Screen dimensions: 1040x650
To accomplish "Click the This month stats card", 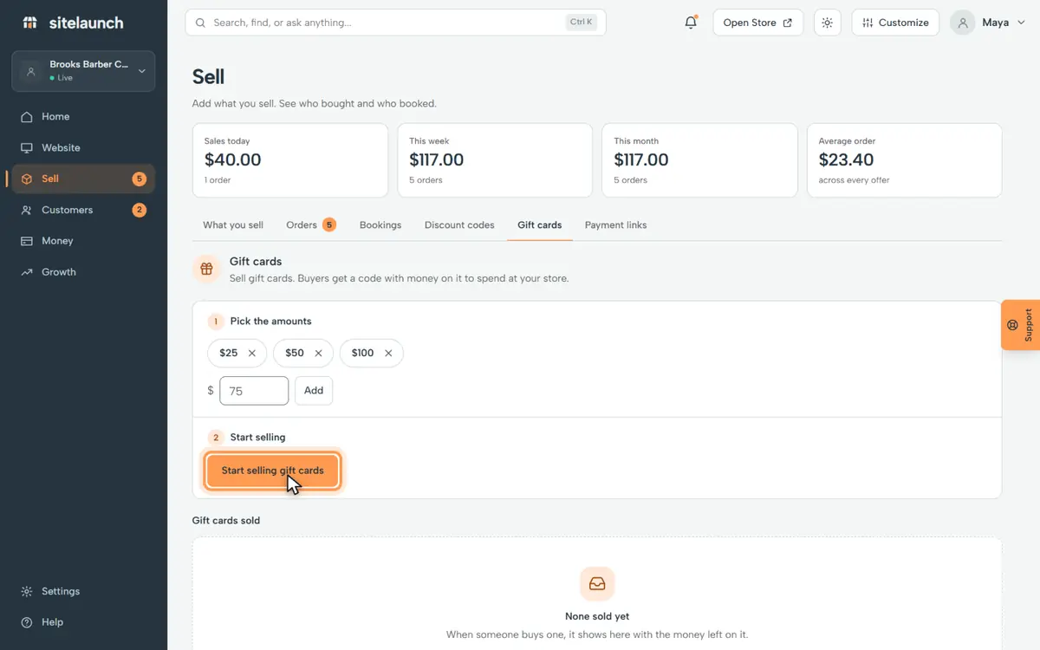I will 699,160.
